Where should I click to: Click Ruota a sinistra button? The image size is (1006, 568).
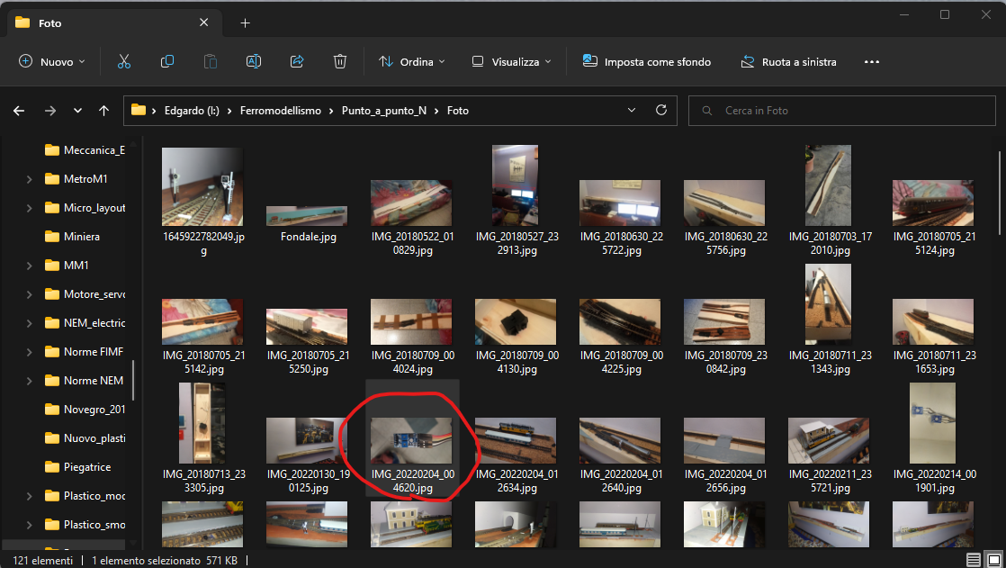pos(788,62)
